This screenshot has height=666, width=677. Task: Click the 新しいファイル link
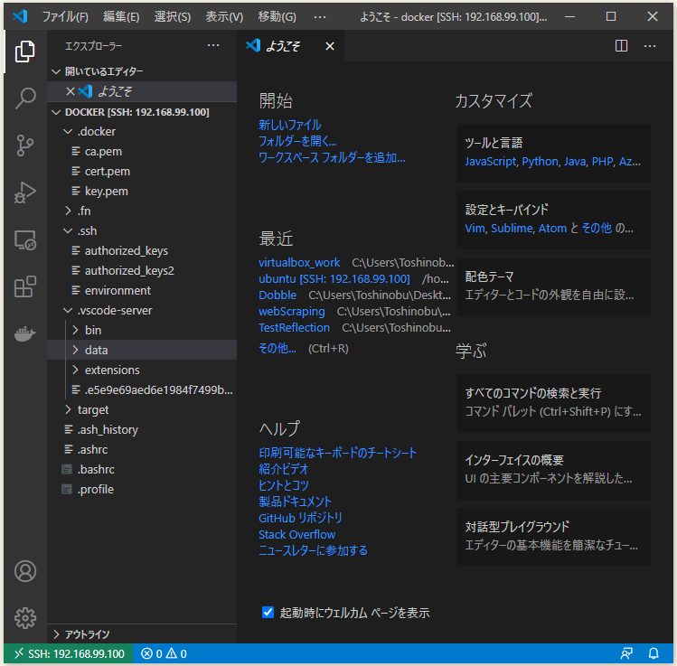pos(290,126)
